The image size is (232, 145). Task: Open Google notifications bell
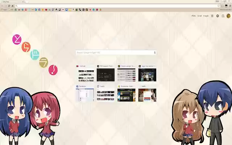click(217, 16)
